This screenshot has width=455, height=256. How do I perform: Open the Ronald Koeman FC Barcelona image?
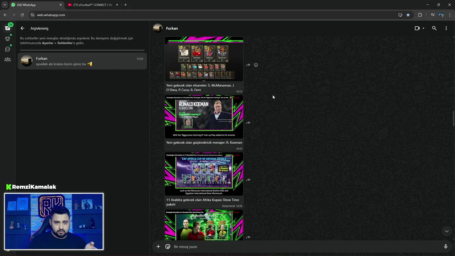pos(204,117)
